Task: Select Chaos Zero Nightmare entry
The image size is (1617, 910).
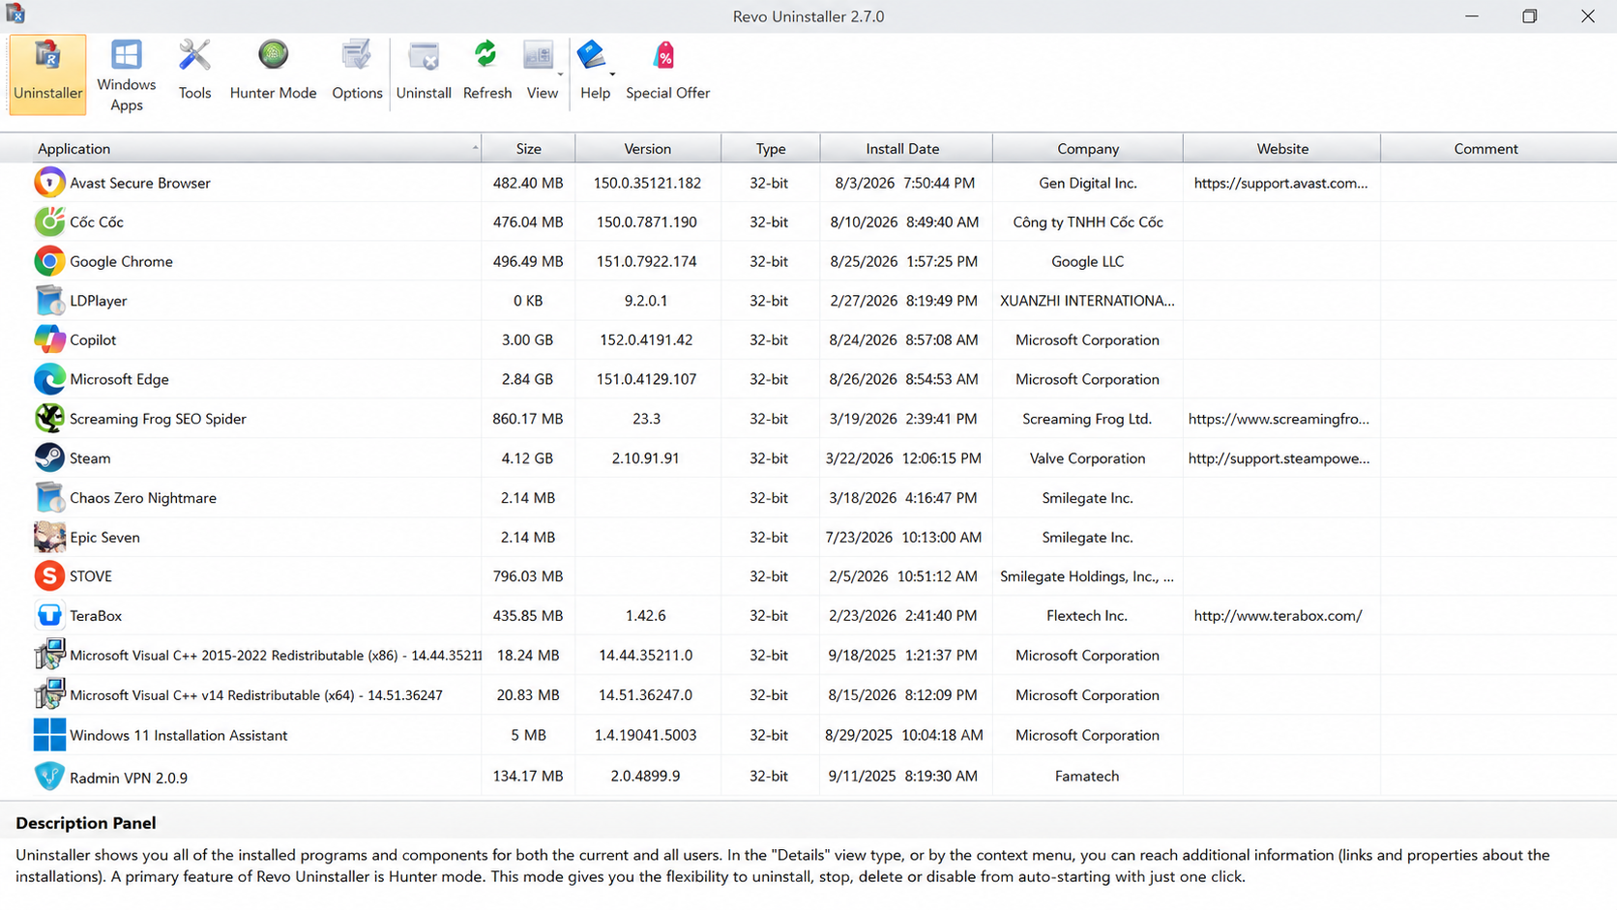Action: click(808, 498)
